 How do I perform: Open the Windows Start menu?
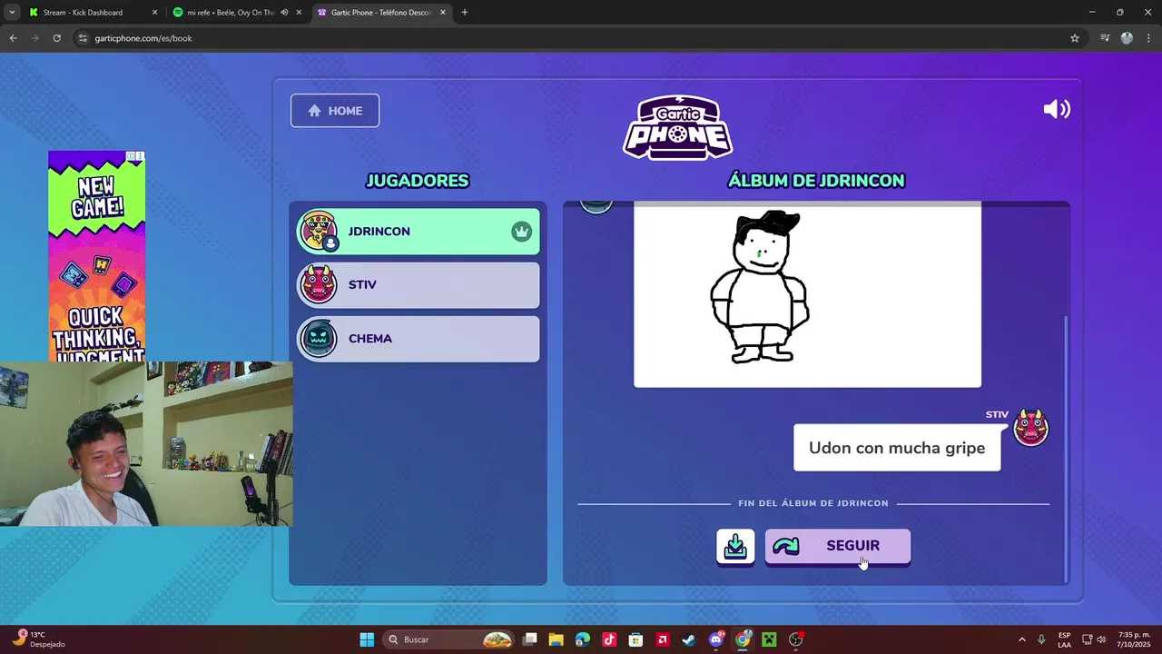point(367,639)
